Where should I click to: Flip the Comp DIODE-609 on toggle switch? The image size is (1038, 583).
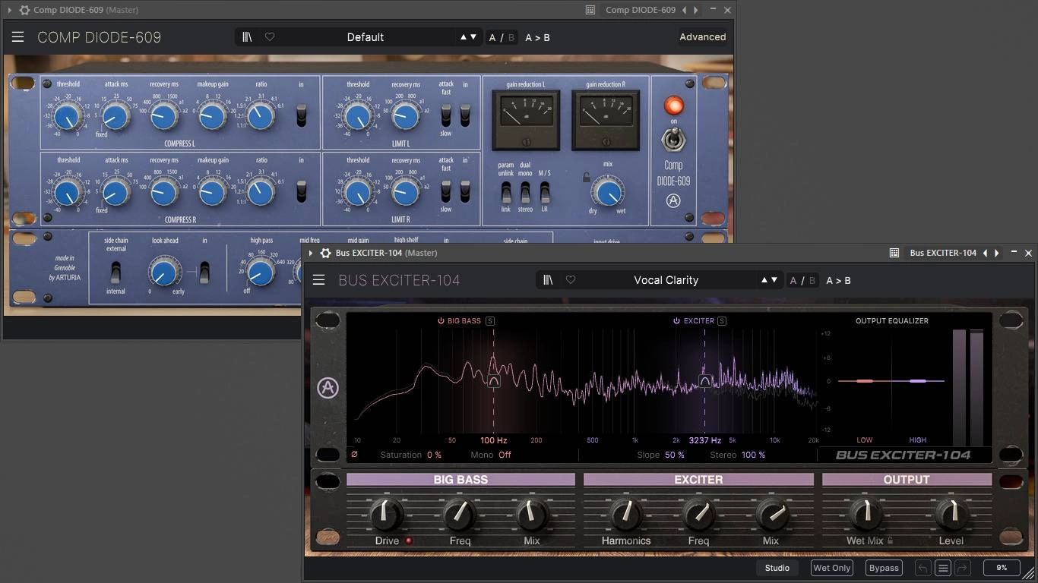pos(673,140)
